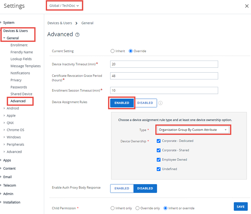Expand the Email settings section
The image size is (251, 214).
tap(7, 177)
